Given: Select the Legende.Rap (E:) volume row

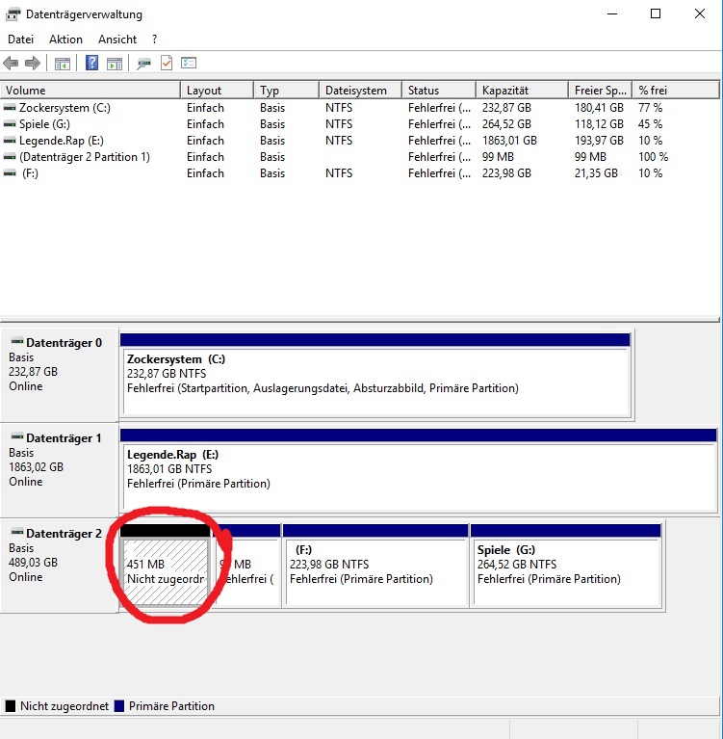Looking at the screenshot, I should pos(360,141).
